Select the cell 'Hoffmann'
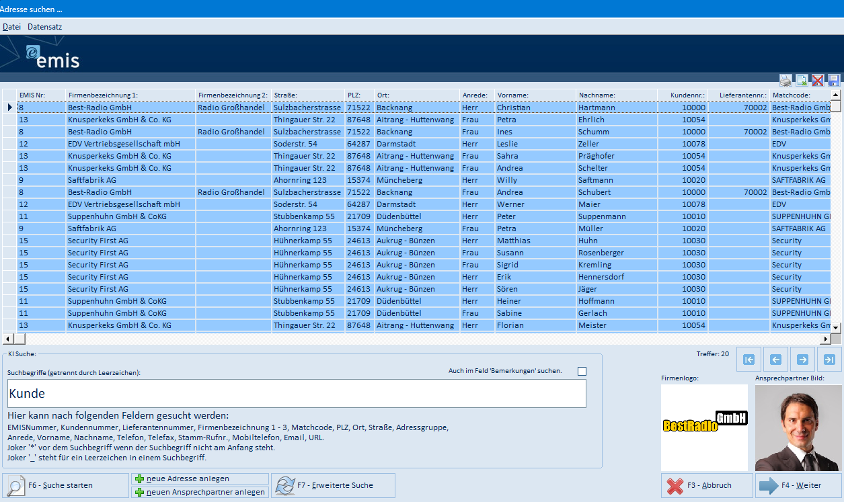The width and height of the screenshot is (844, 502). [617, 301]
